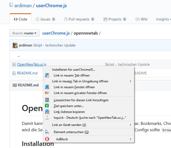Open the OpenNewTab.uc.js file link

pos(32,64)
